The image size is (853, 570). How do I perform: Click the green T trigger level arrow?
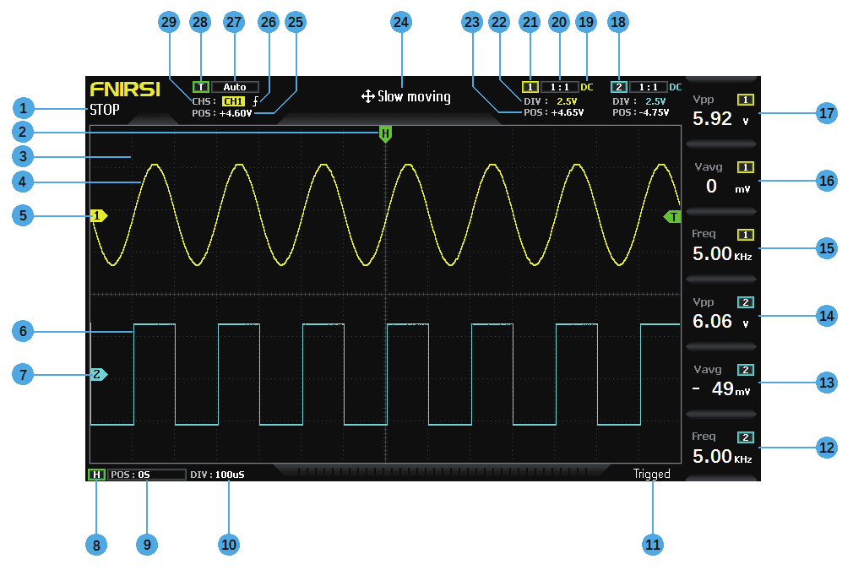click(x=672, y=217)
